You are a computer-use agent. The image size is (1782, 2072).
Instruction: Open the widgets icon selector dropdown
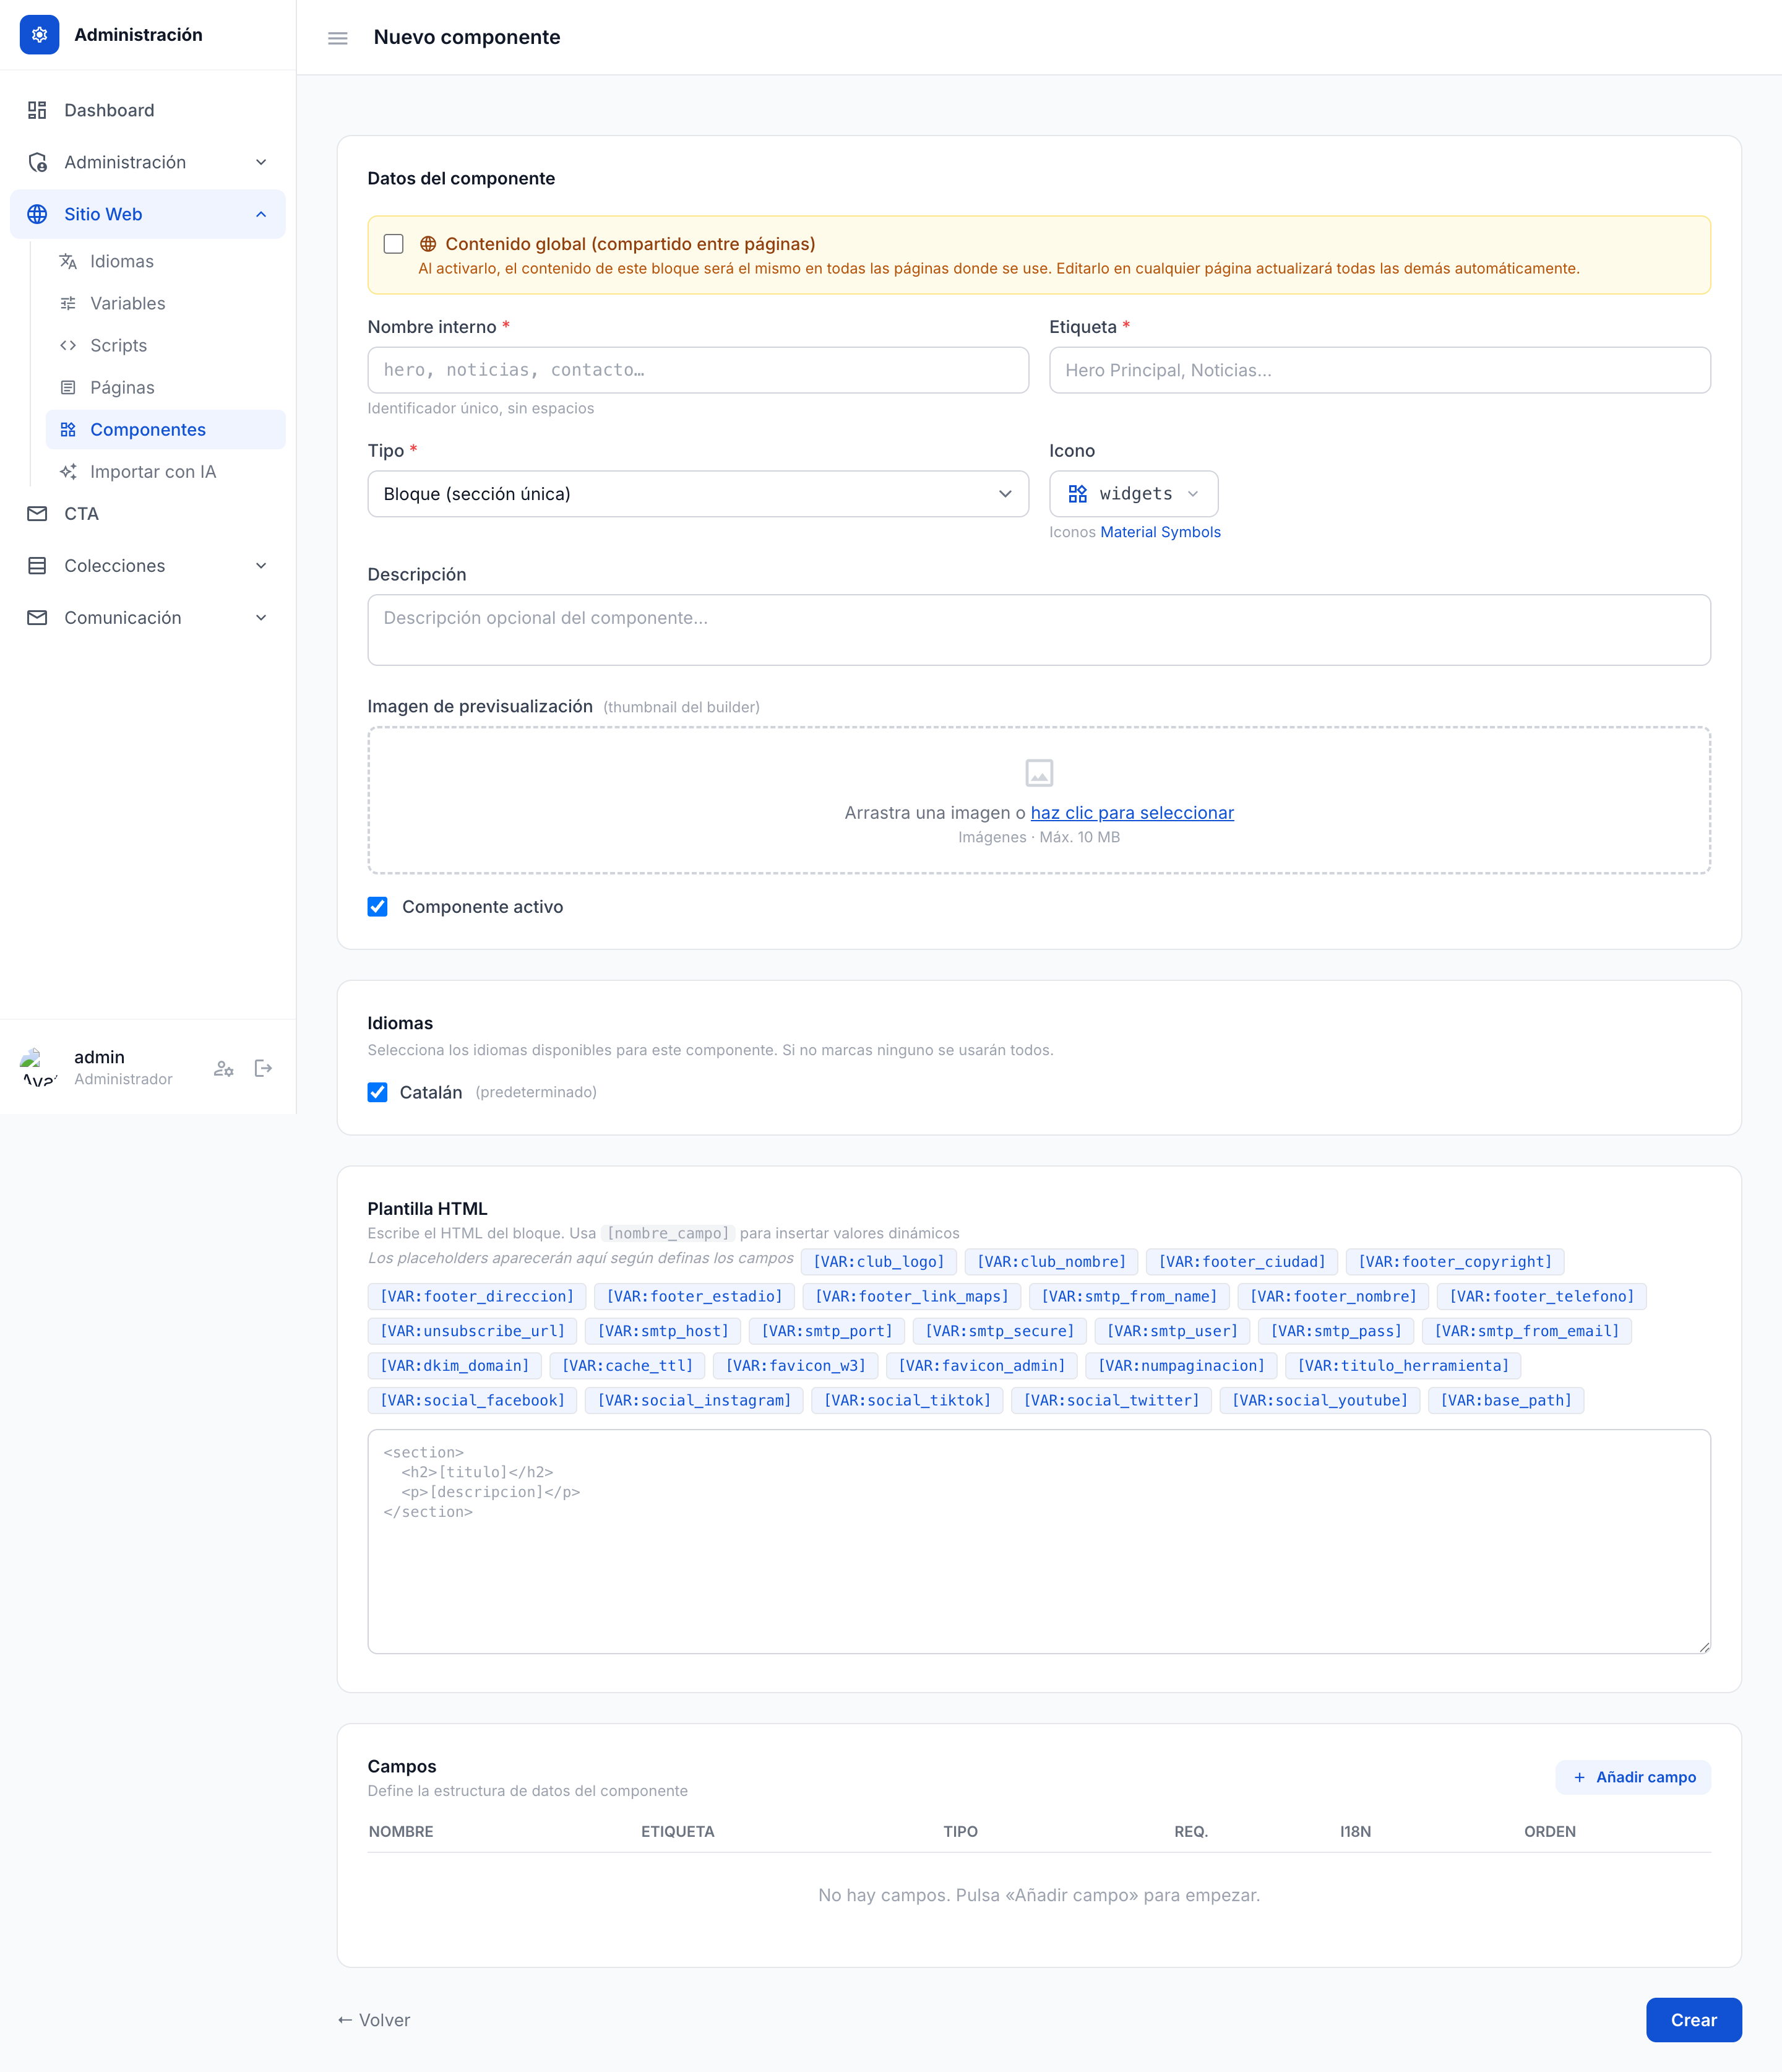coord(1133,494)
